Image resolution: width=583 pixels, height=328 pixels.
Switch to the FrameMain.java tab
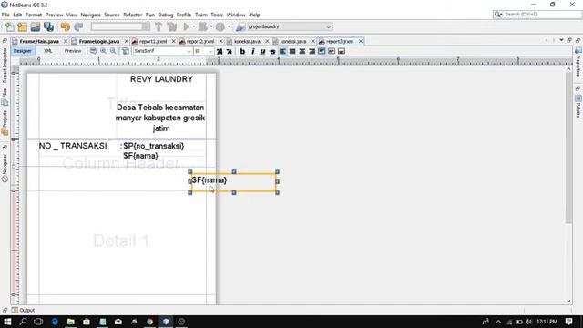tap(39, 41)
